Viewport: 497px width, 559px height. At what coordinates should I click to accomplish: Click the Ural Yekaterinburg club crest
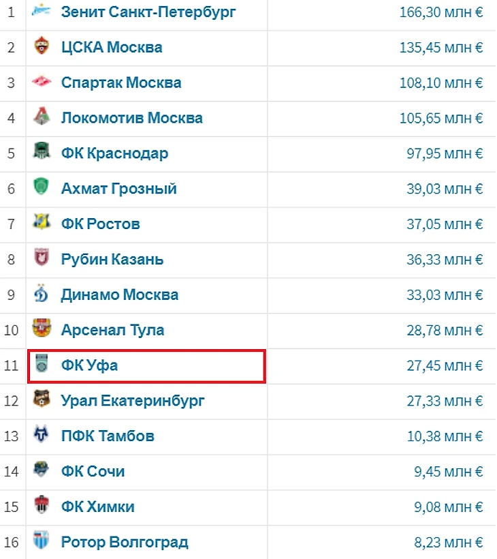point(42,401)
